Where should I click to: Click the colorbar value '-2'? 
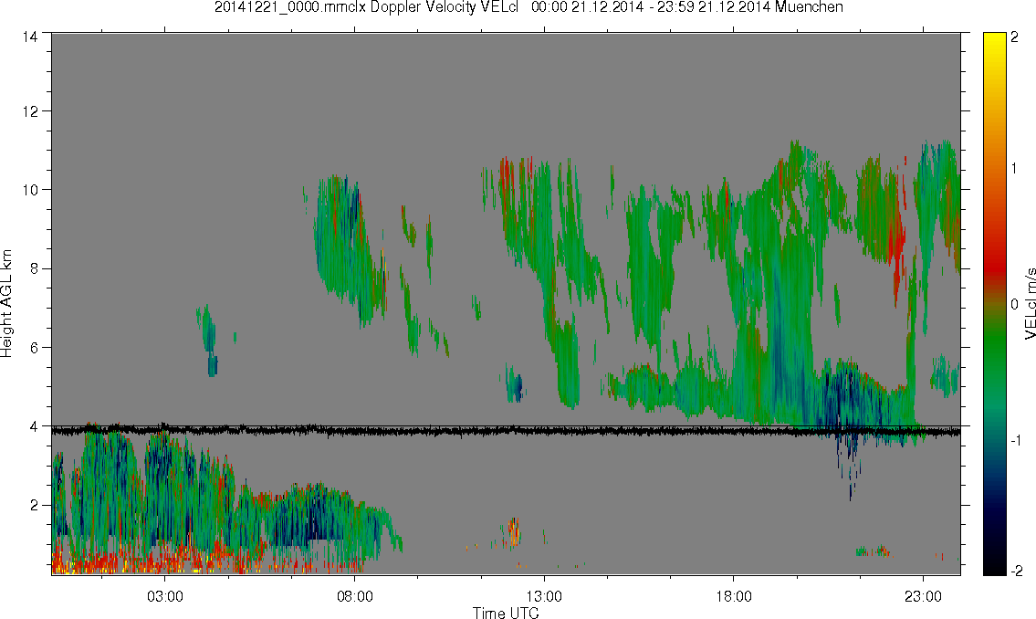click(1015, 571)
